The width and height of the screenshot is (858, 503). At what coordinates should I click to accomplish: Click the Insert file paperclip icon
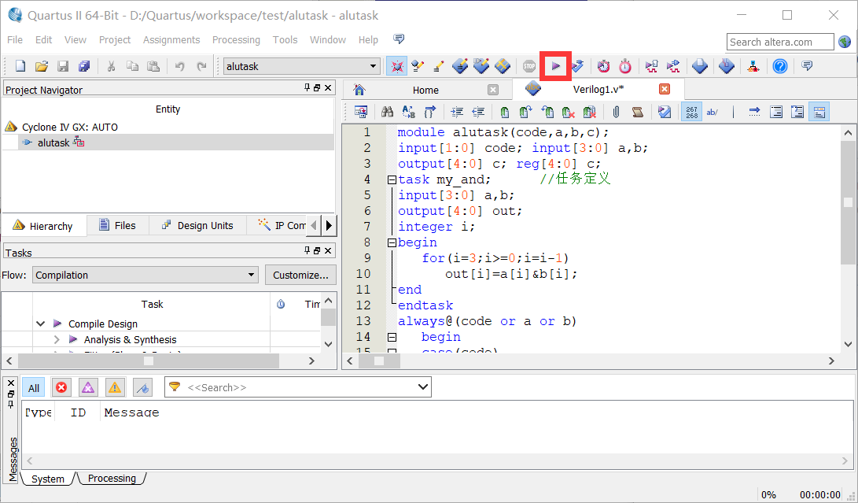[x=616, y=112]
